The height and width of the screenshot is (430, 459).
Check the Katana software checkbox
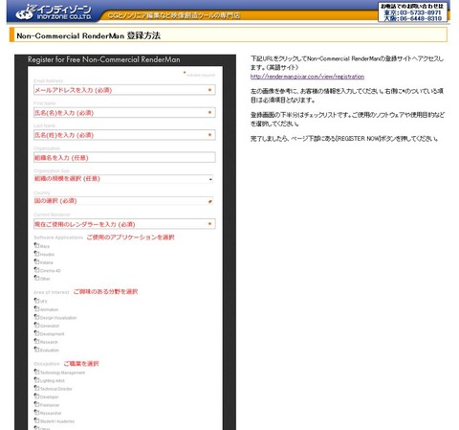pos(36,261)
